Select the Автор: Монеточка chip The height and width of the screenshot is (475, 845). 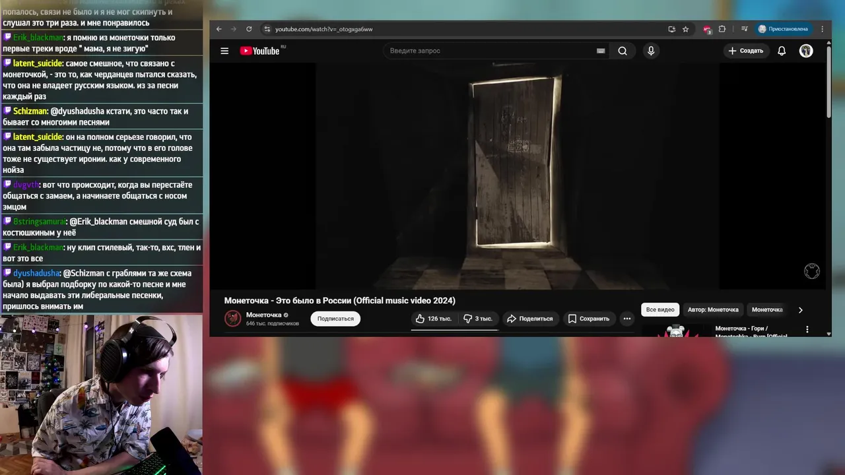713,309
